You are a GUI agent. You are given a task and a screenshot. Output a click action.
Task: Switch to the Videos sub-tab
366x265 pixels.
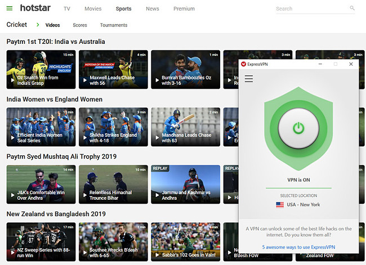click(x=52, y=25)
